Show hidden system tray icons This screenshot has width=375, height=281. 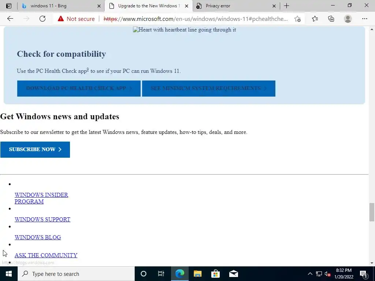pyautogui.click(x=310, y=274)
